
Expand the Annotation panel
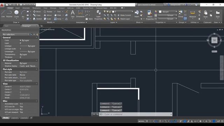pos(82,22)
